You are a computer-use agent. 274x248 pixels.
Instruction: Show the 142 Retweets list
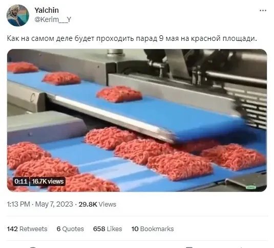click(x=27, y=229)
